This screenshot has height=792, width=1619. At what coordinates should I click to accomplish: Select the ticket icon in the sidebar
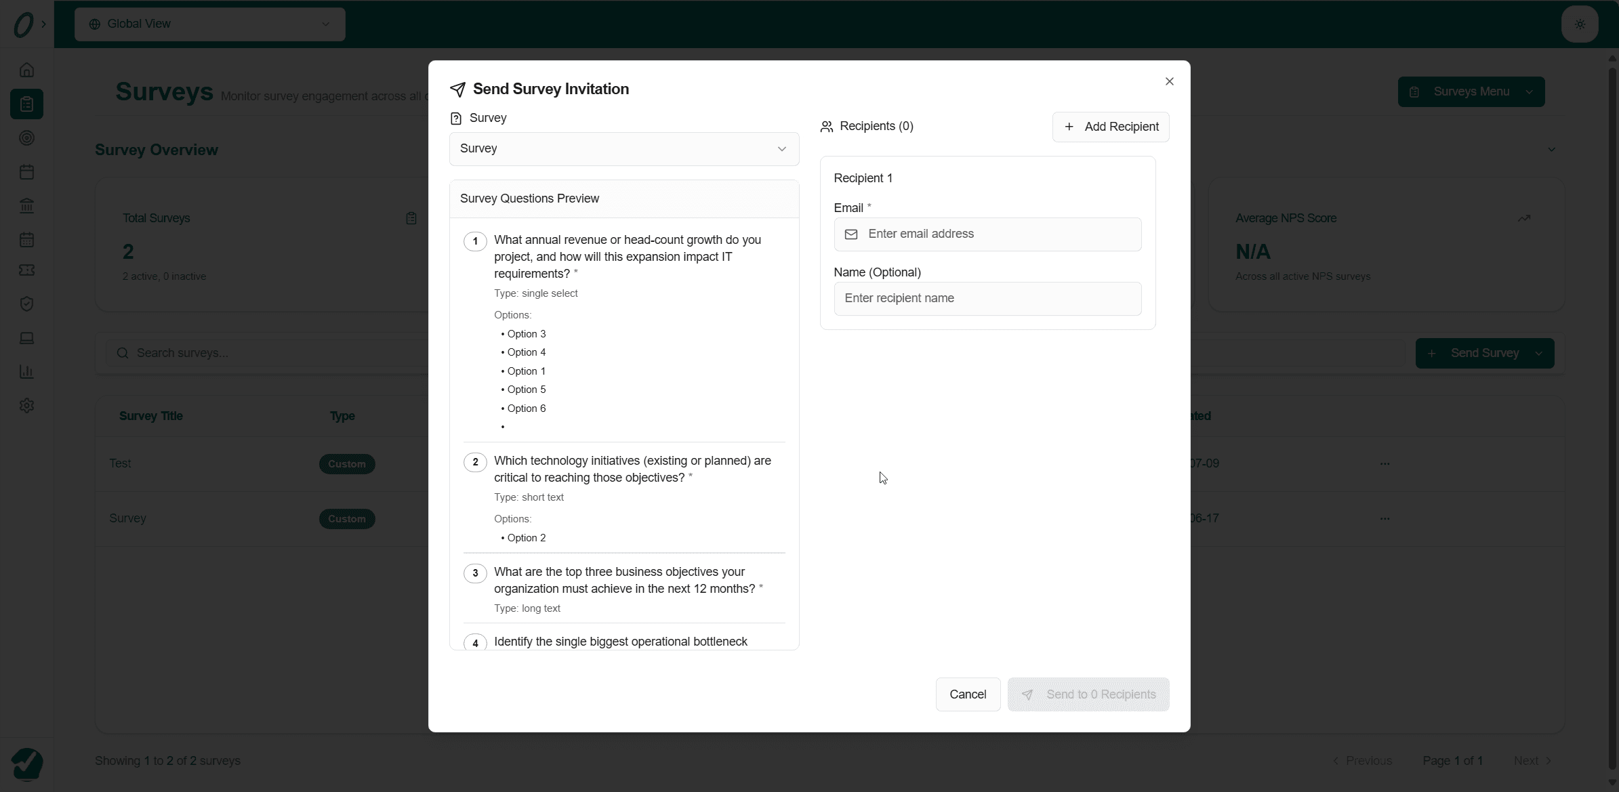[26, 270]
